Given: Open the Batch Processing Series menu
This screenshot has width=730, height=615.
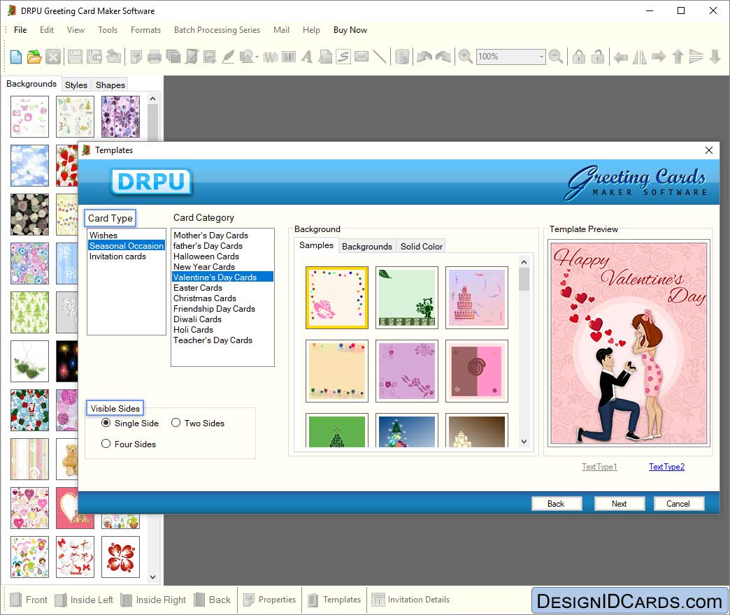Looking at the screenshot, I should pyautogui.click(x=217, y=30).
